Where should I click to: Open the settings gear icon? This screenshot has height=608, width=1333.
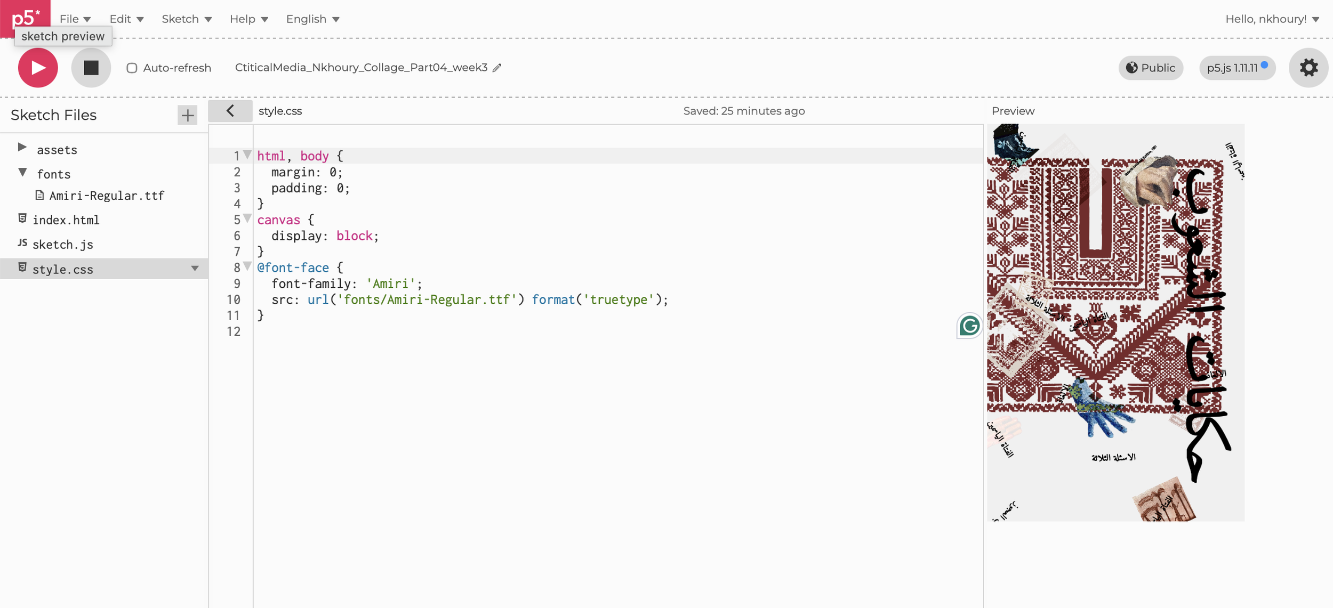1308,68
